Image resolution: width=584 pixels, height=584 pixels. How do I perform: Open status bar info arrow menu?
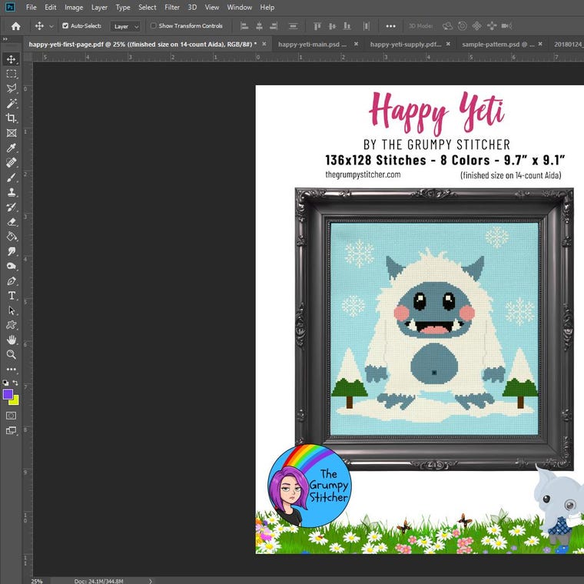pyautogui.click(x=150, y=581)
